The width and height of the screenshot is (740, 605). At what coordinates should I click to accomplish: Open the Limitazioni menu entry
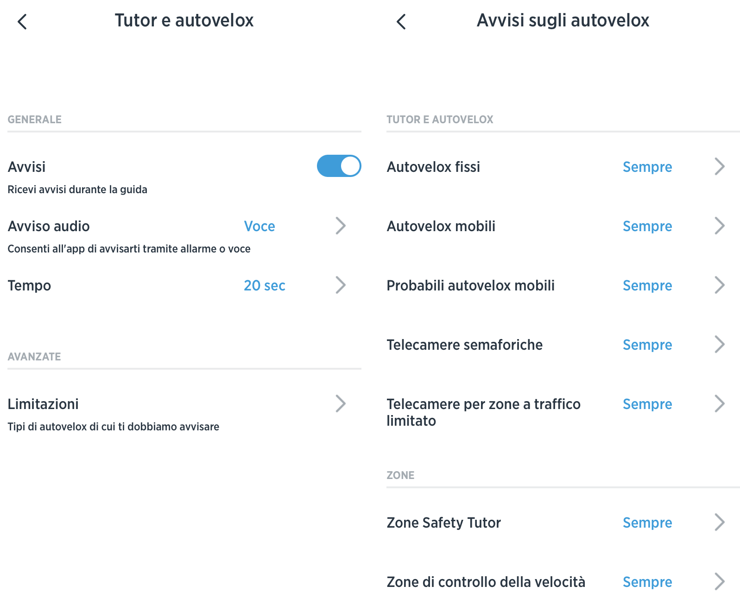pos(43,404)
